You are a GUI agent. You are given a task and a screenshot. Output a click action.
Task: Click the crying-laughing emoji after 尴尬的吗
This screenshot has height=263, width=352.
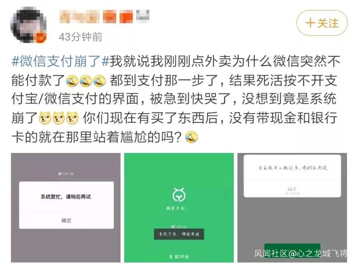coord(191,137)
